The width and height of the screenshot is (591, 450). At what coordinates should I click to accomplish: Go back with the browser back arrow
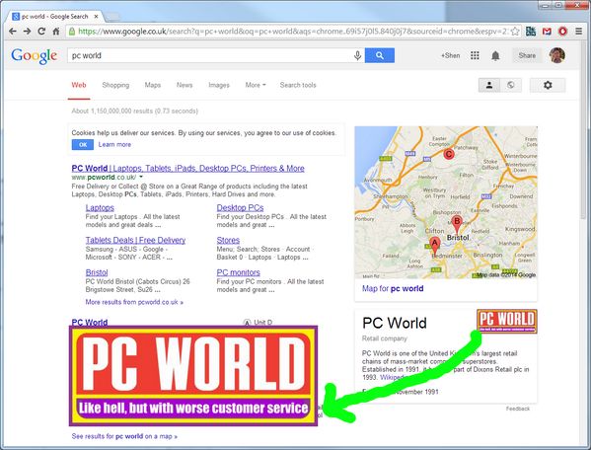pyautogui.click(x=13, y=32)
